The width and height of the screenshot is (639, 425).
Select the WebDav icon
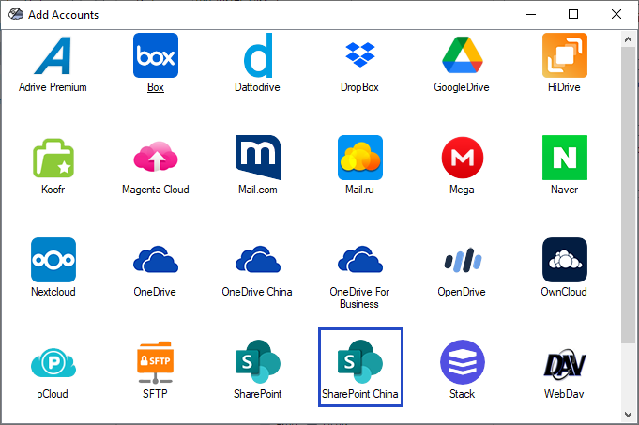(565, 363)
